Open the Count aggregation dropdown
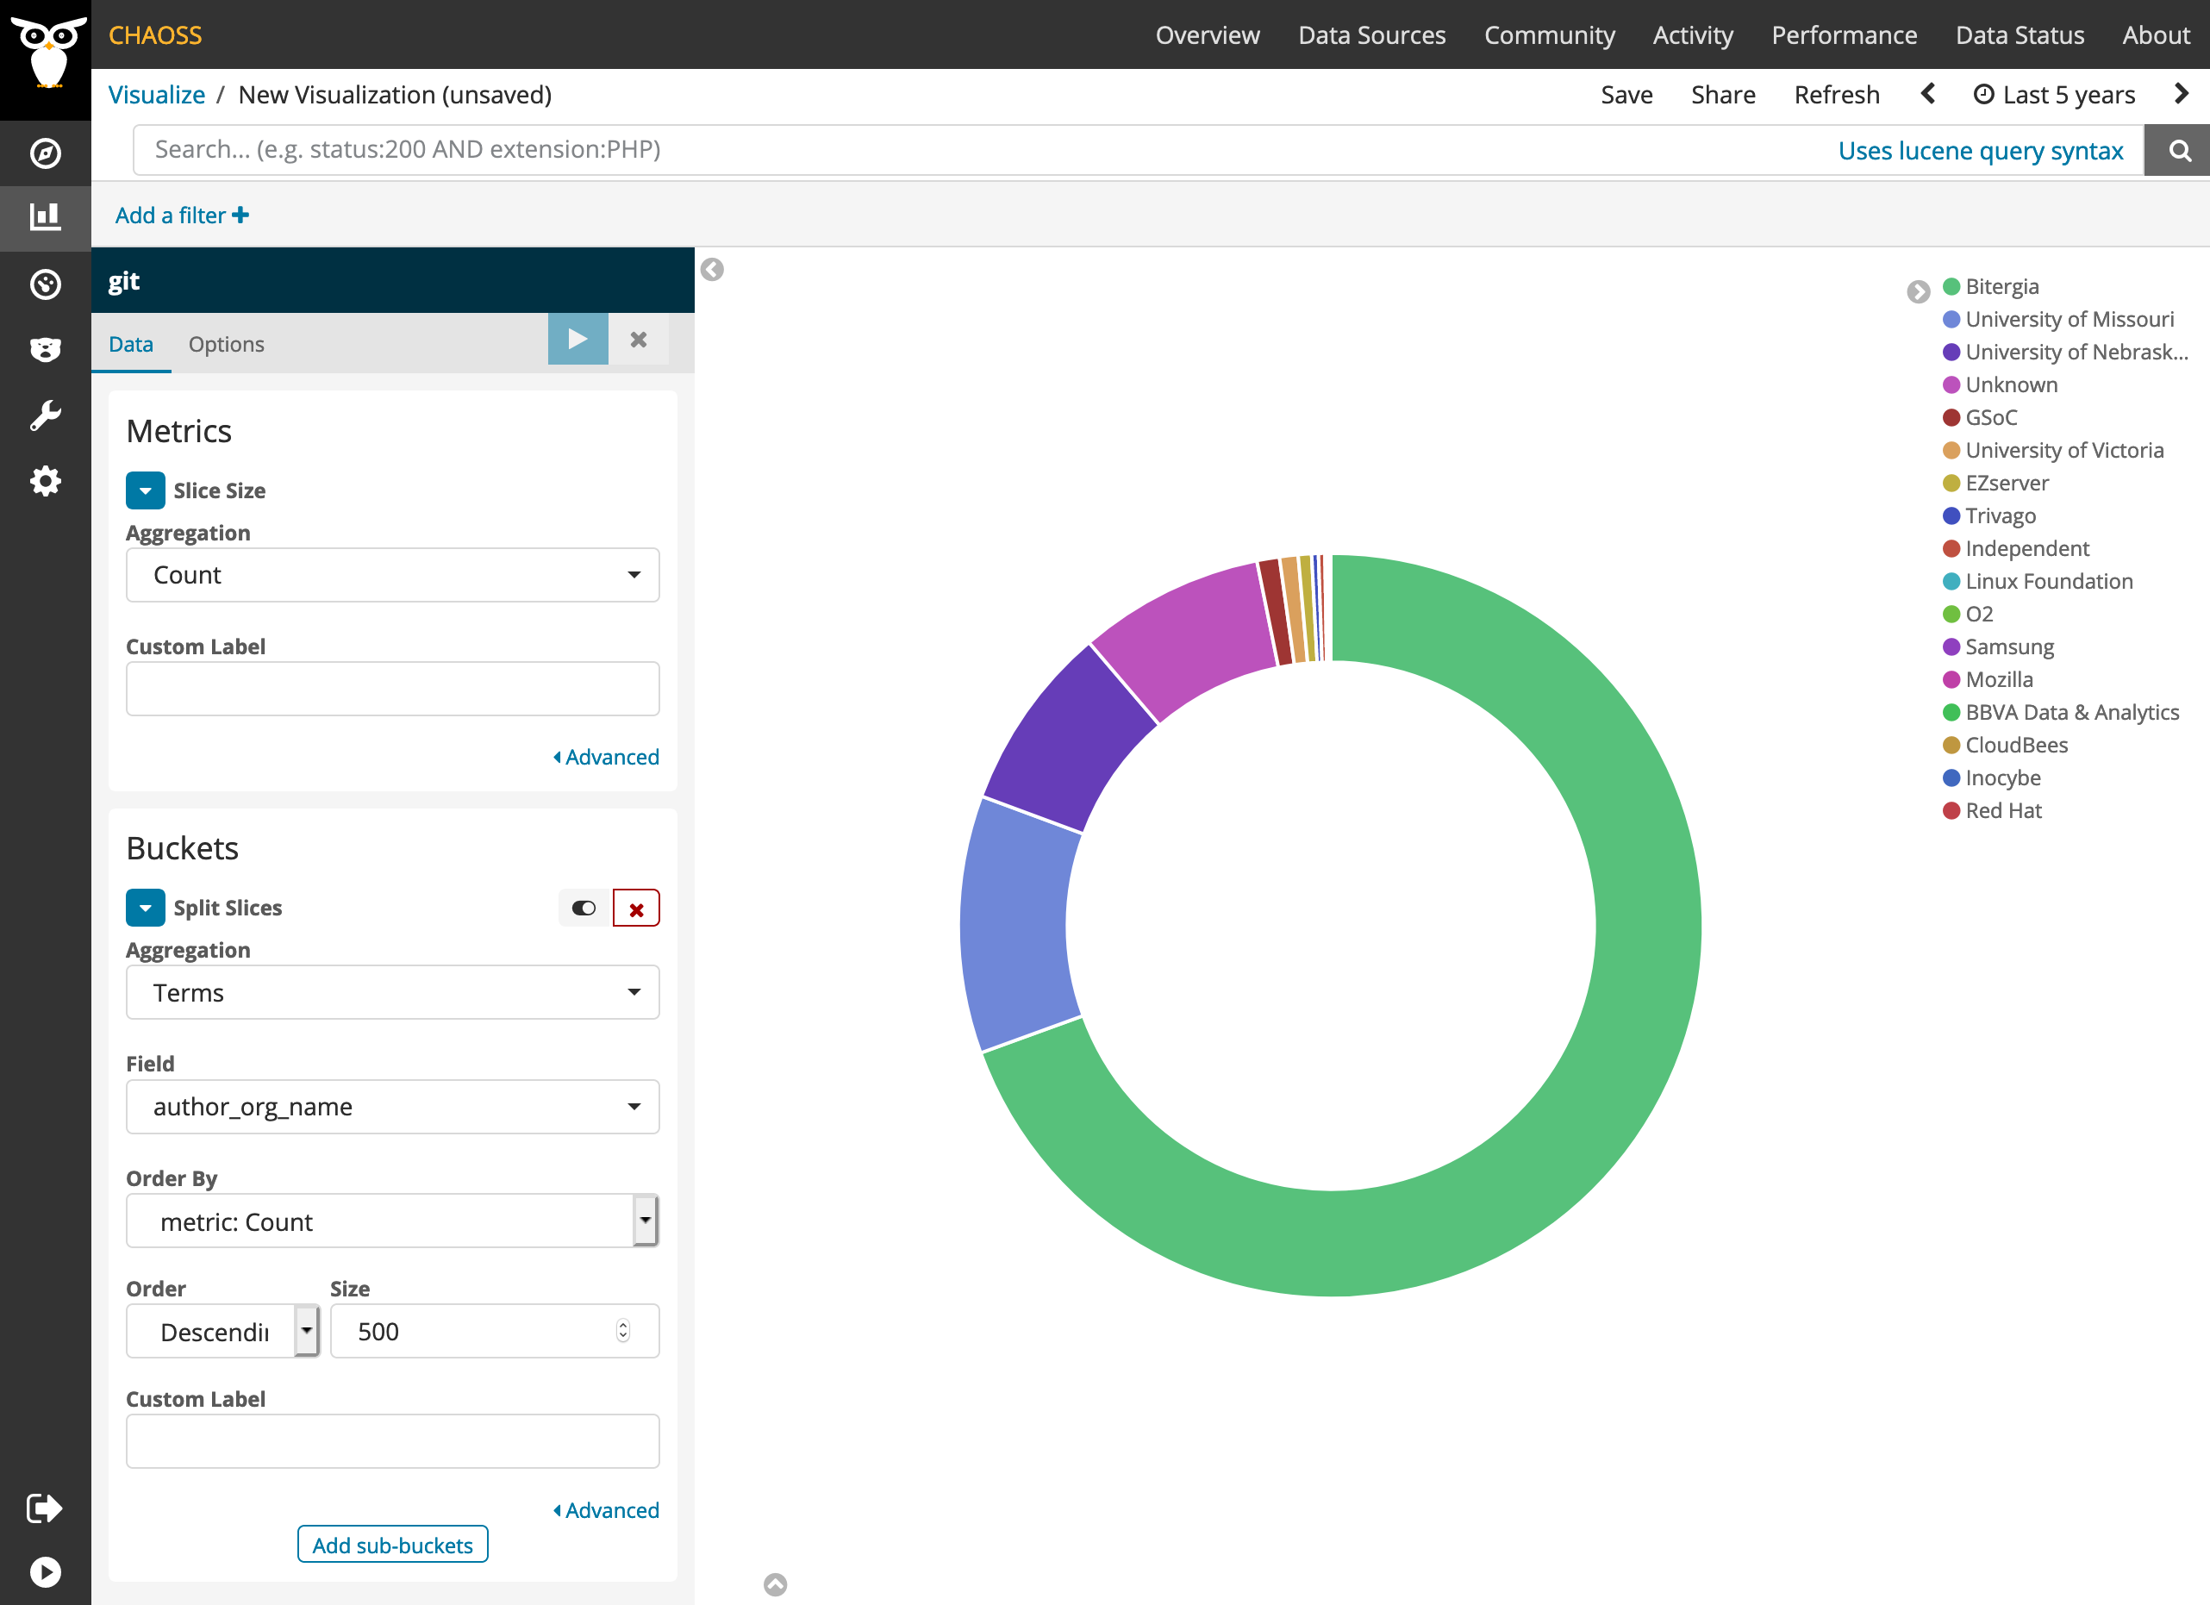The width and height of the screenshot is (2210, 1605). click(393, 575)
